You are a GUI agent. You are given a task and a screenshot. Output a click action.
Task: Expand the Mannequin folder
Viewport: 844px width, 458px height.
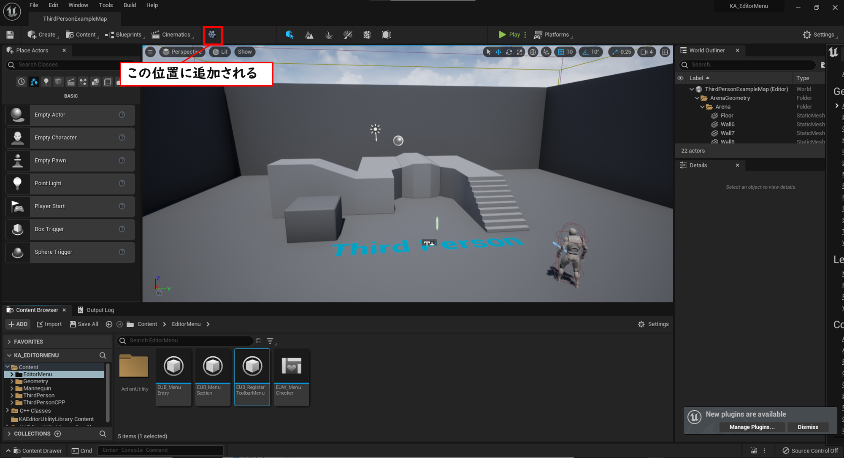pyautogui.click(x=12, y=388)
